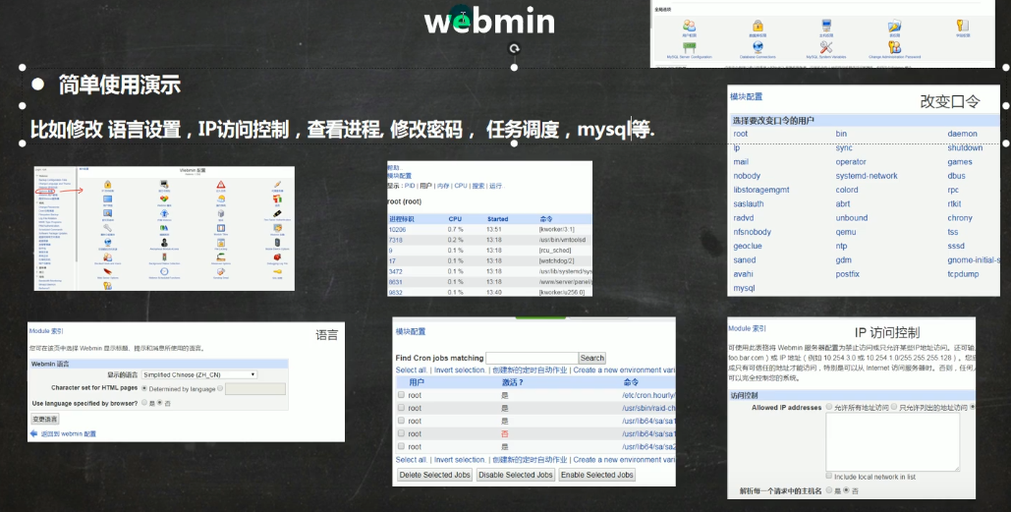
Task: Open the IP access control padlock icon
Action: tap(108, 185)
